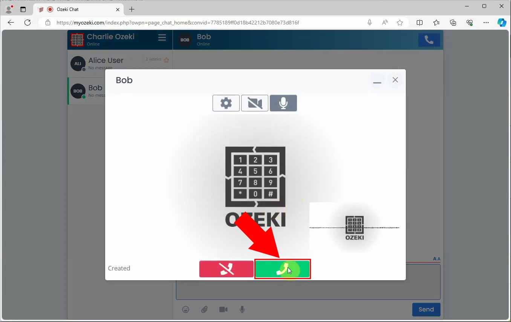This screenshot has width=511, height=322.
Task: Open browser profile icon
Action: [x=9, y=9]
